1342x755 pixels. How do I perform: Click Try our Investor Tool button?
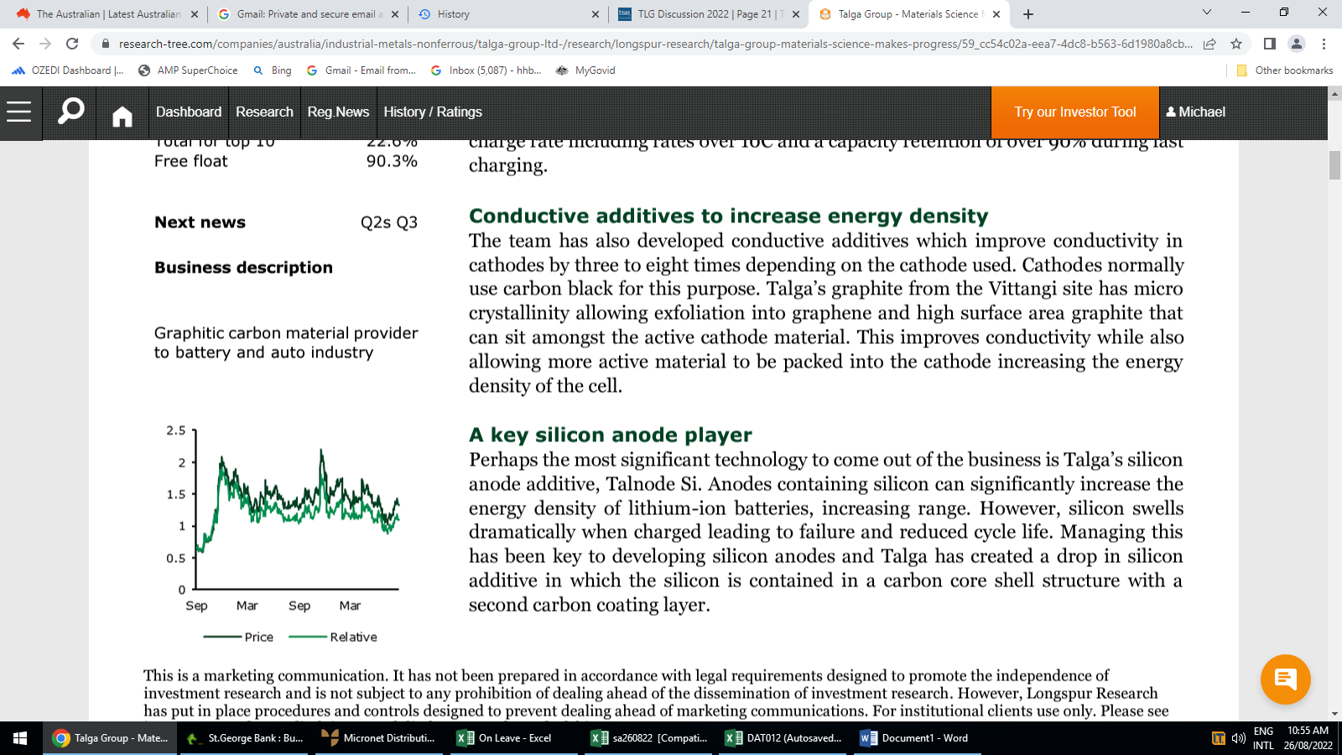[x=1075, y=112]
